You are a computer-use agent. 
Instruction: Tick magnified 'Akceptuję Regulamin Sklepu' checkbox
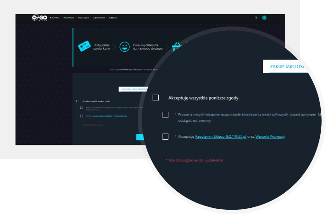pos(165,136)
